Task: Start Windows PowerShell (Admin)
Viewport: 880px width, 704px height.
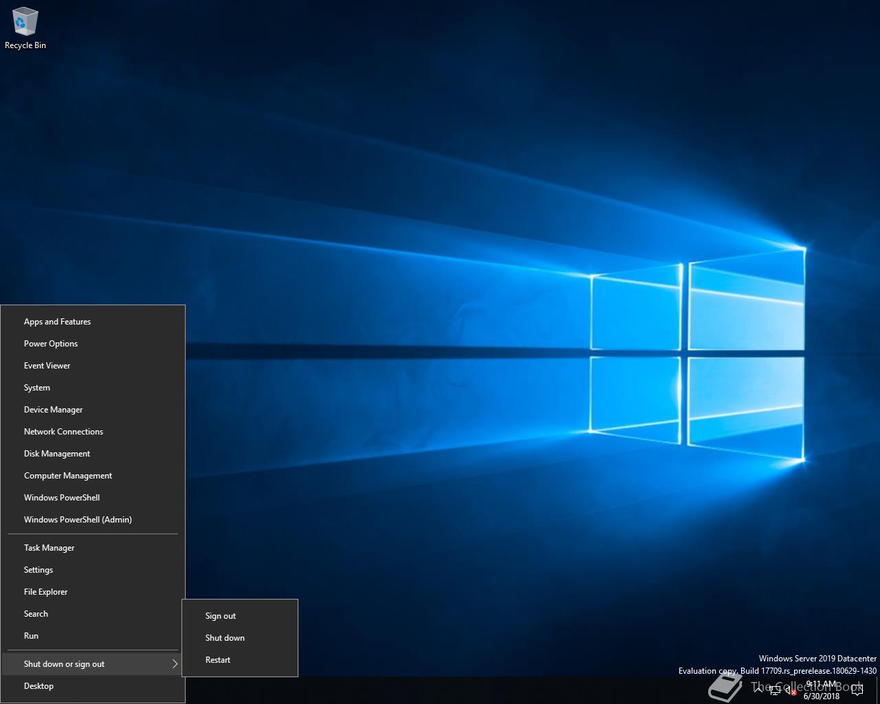Action: point(93,520)
